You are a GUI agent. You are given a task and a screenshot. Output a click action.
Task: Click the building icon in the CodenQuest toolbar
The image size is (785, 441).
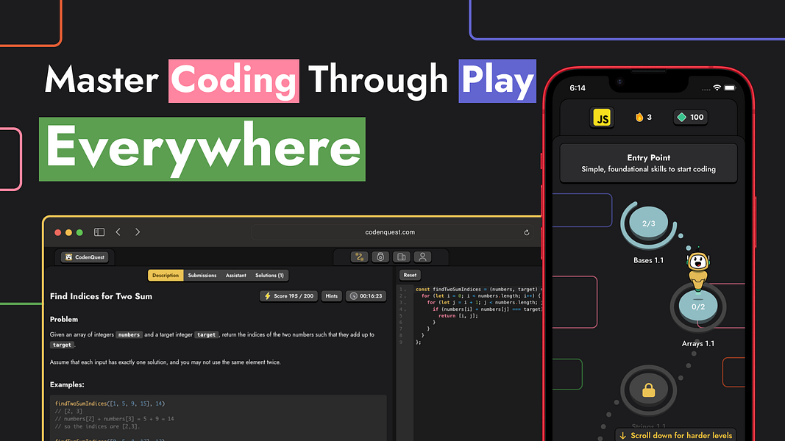coord(400,257)
